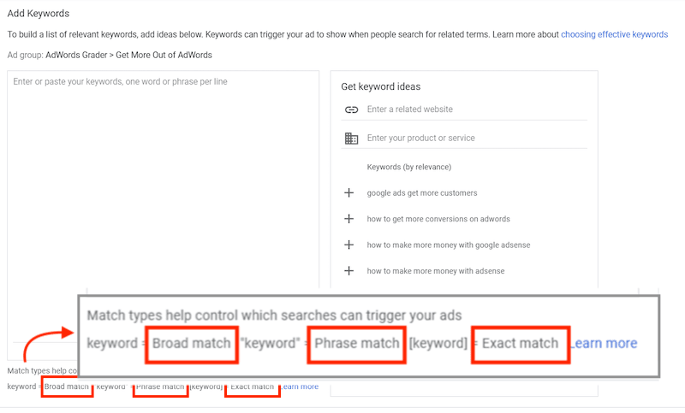Viewport: 685px width, 413px height.
Task: Click the chain link icon for related website
Action: (350, 109)
